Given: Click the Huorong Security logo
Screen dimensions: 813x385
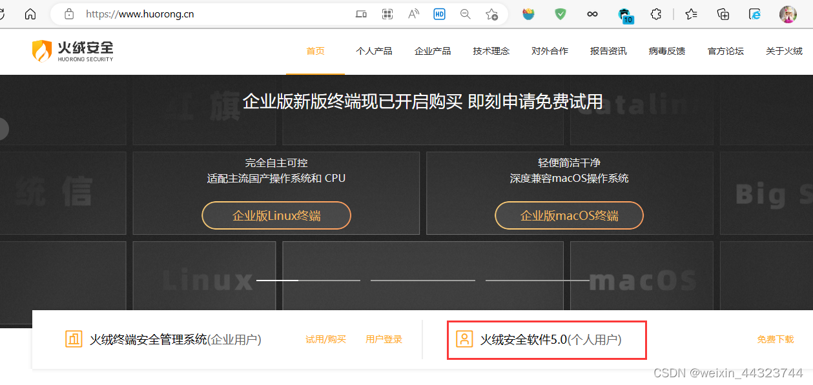Looking at the screenshot, I should [73, 50].
